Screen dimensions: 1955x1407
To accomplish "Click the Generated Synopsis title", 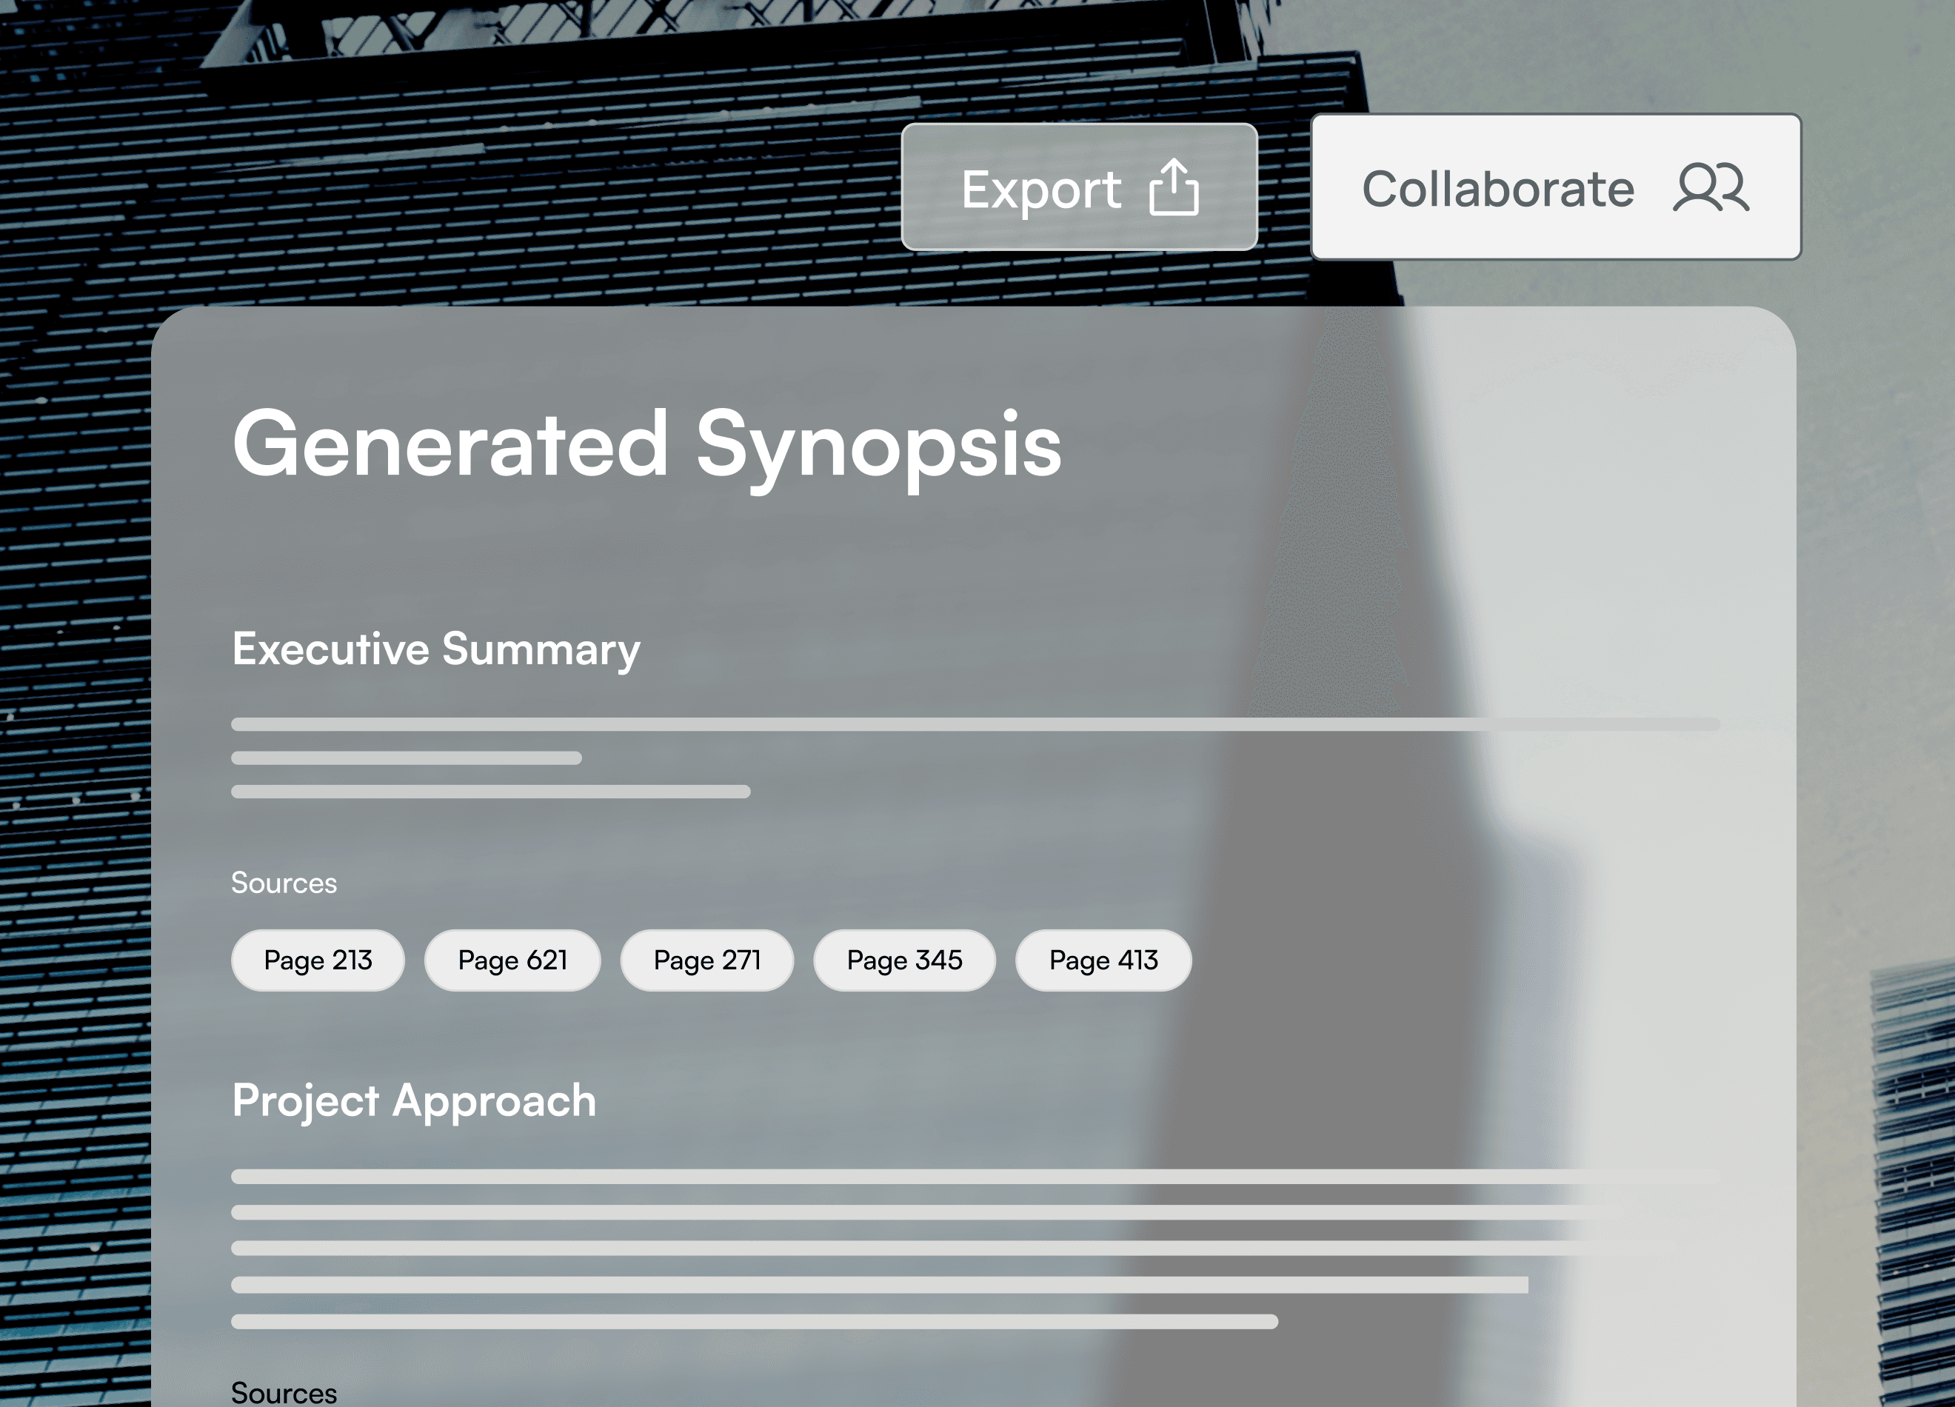I will click(x=646, y=447).
